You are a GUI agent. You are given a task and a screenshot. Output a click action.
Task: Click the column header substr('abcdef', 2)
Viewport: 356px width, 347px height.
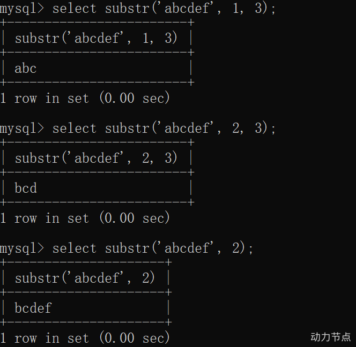point(85,277)
